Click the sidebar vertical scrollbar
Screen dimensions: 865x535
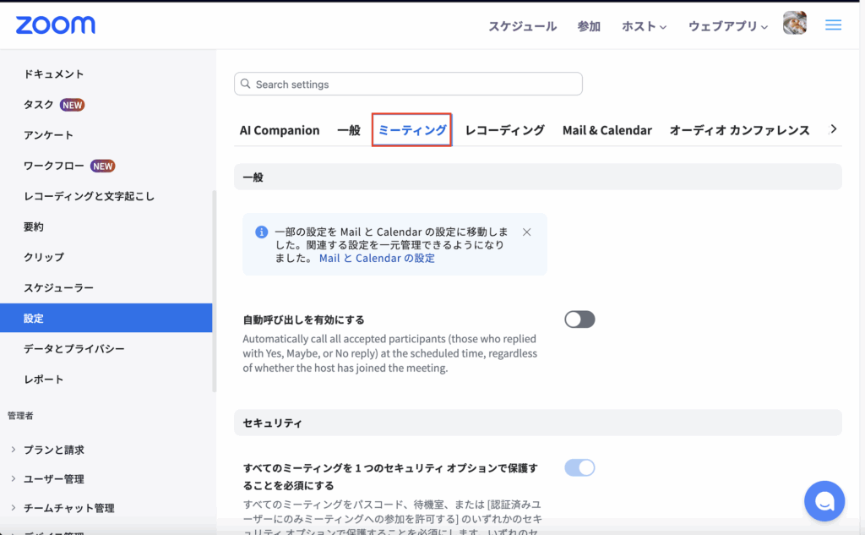(x=214, y=291)
